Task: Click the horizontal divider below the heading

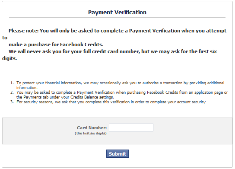Action: [117, 18]
